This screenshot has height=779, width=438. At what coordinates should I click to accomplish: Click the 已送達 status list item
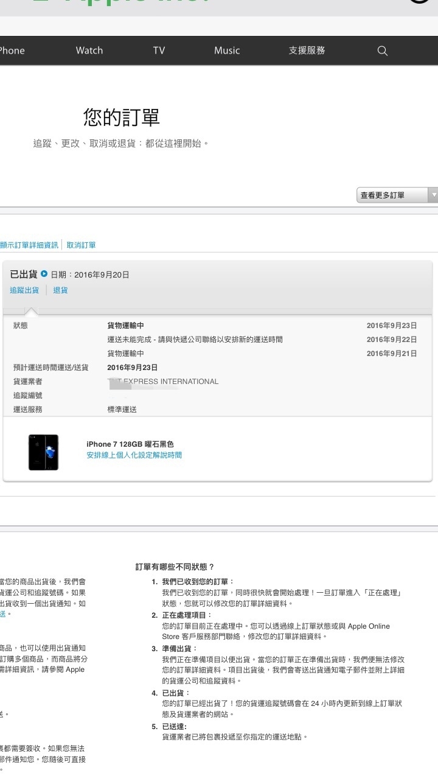[x=175, y=727]
